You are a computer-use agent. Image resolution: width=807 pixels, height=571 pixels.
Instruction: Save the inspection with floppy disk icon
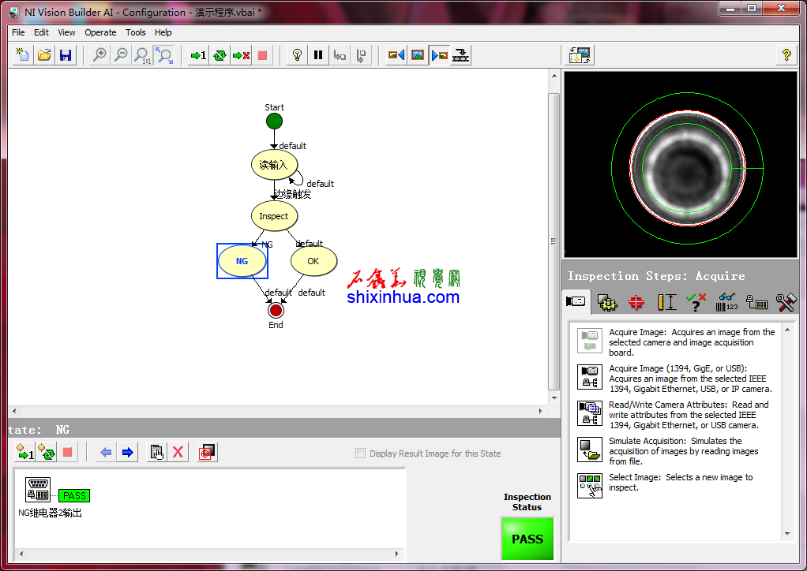(x=66, y=55)
